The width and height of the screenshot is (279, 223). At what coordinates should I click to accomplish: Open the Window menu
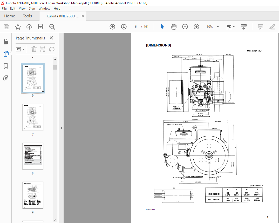point(44,9)
